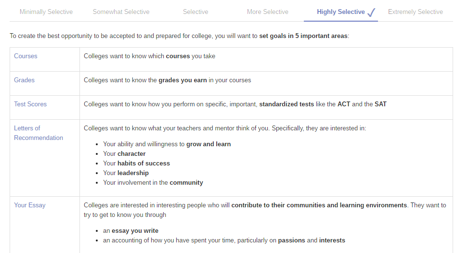The width and height of the screenshot is (456, 253).
Task: Click the Grades link
Action: click(x=24, y=80)
